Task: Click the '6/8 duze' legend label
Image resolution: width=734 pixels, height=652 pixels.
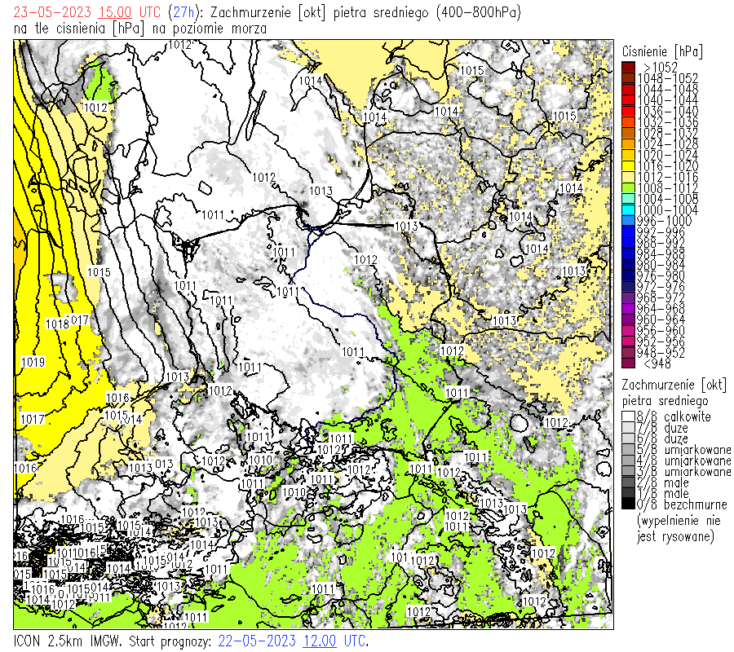Action: (x=662, y=438)
